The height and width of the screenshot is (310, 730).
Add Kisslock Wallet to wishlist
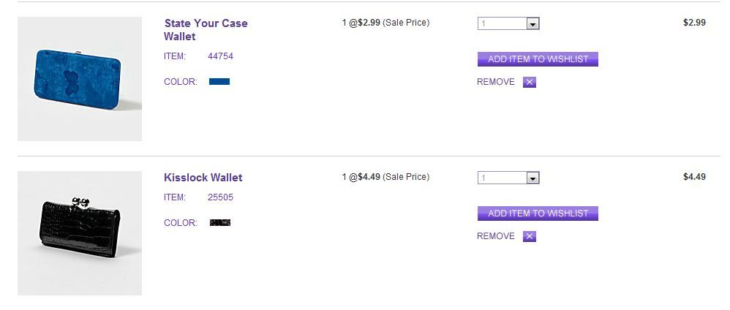click(538, 213)
